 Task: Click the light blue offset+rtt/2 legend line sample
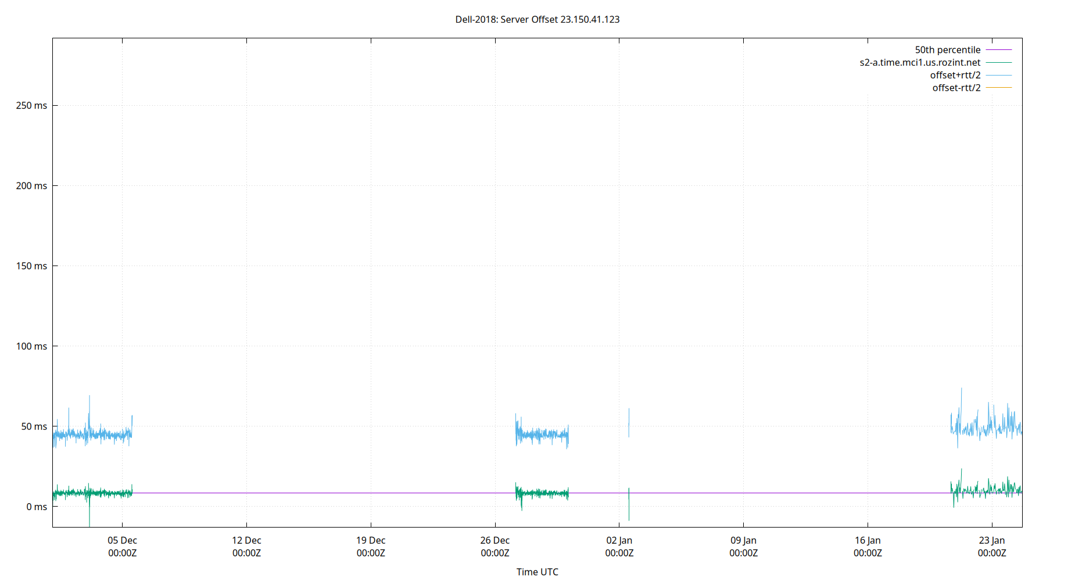tap(999, 76)
